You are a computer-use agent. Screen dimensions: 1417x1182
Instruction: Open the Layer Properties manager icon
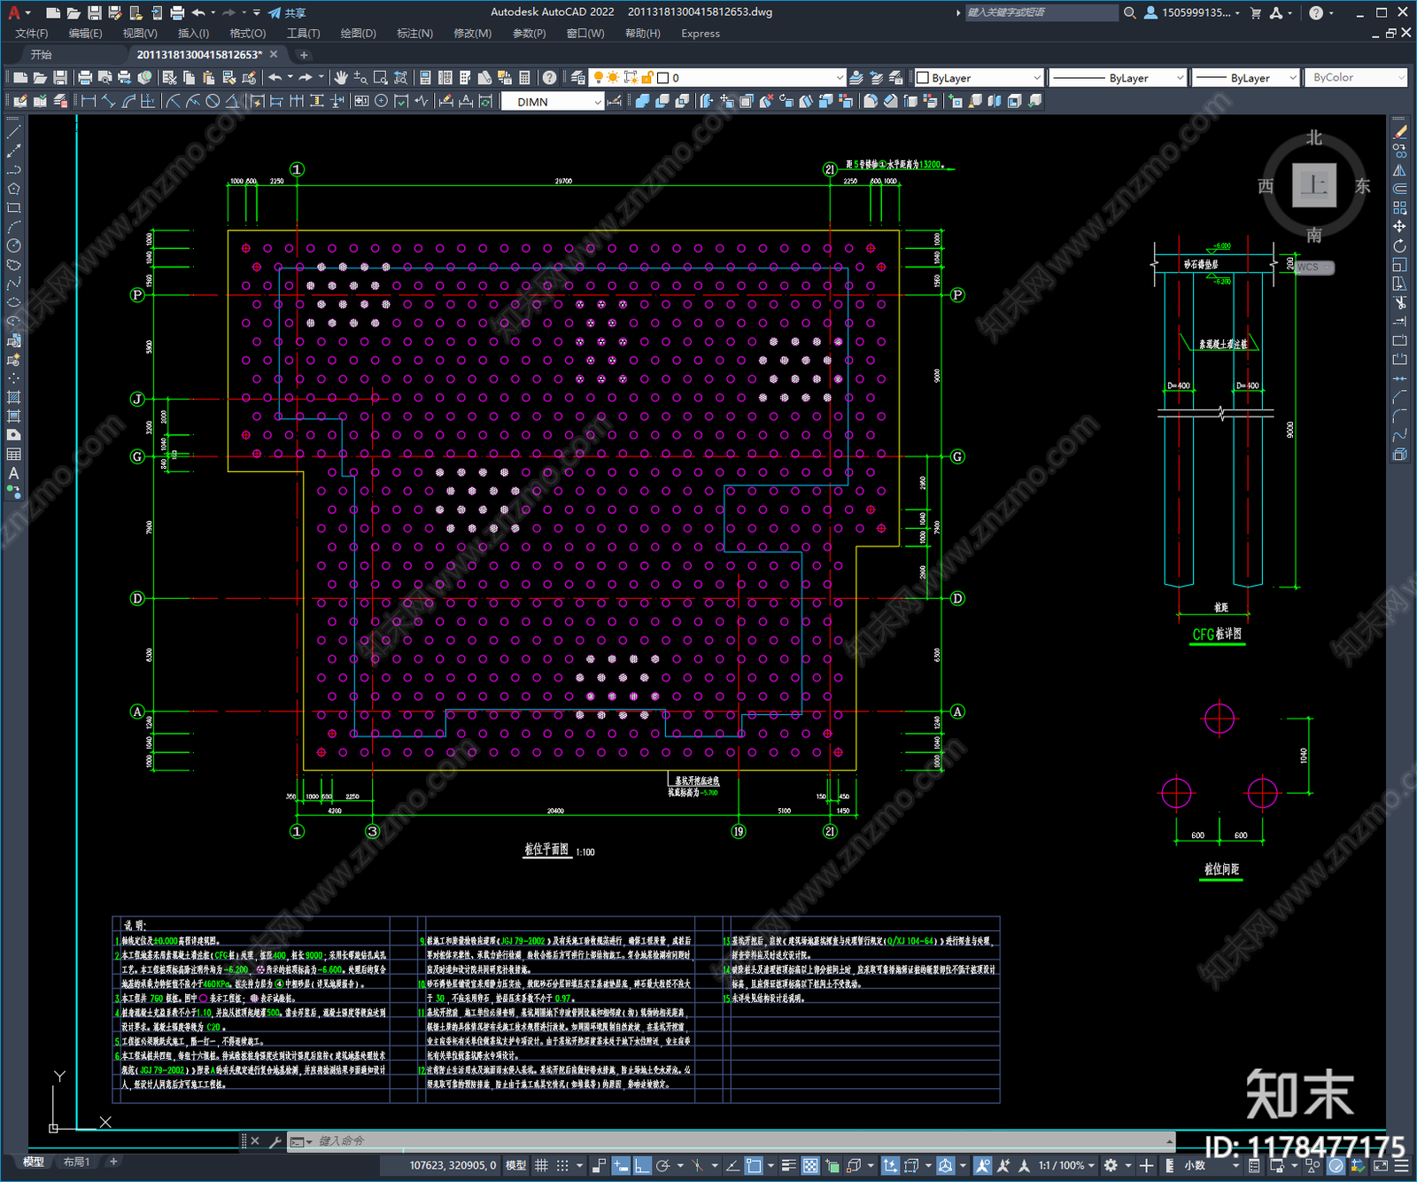(x=577, y=78)
